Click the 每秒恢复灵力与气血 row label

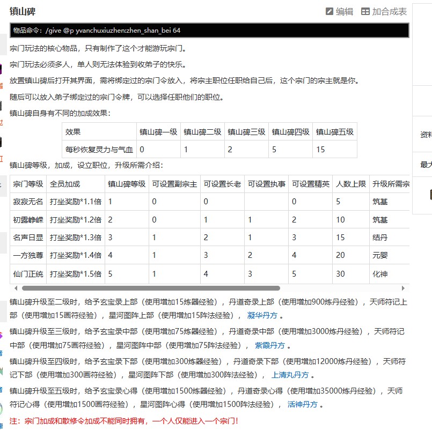(x=99, y=150)
